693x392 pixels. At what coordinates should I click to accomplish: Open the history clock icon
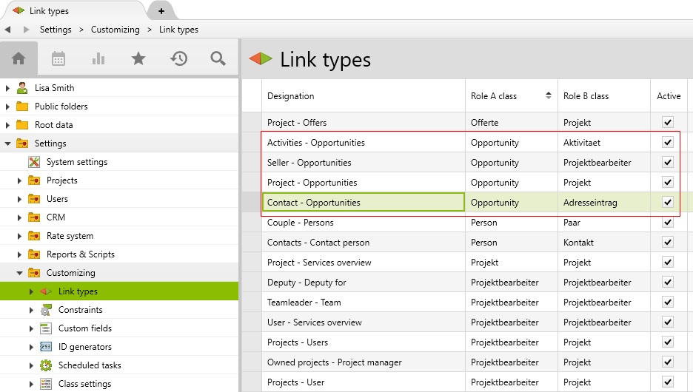(x=178, y=58)
